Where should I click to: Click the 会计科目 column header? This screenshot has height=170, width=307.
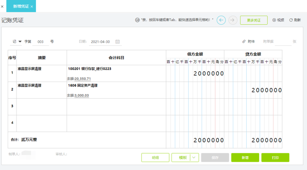click(x=116, y=58)
